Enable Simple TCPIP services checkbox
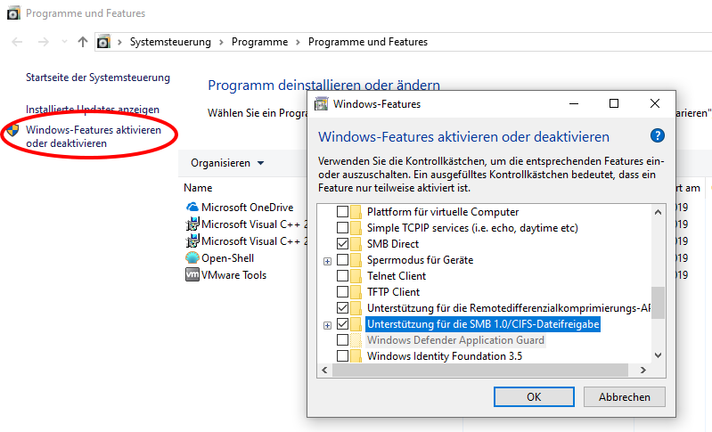This screenshot has height=432, width=712. tap(343, 228)
